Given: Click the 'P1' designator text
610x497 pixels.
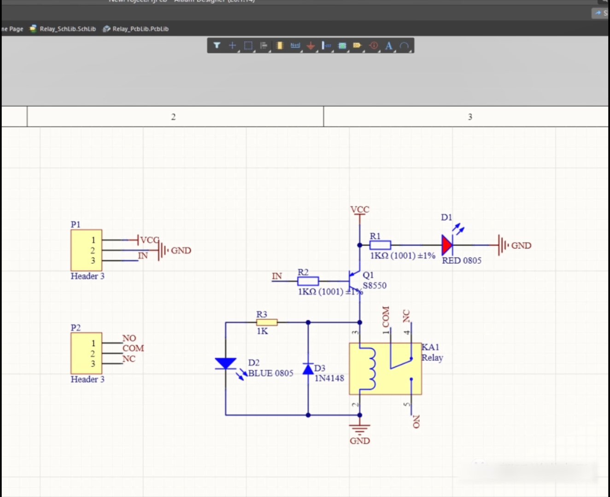Looking at the screenshot, I should [76, 224].
